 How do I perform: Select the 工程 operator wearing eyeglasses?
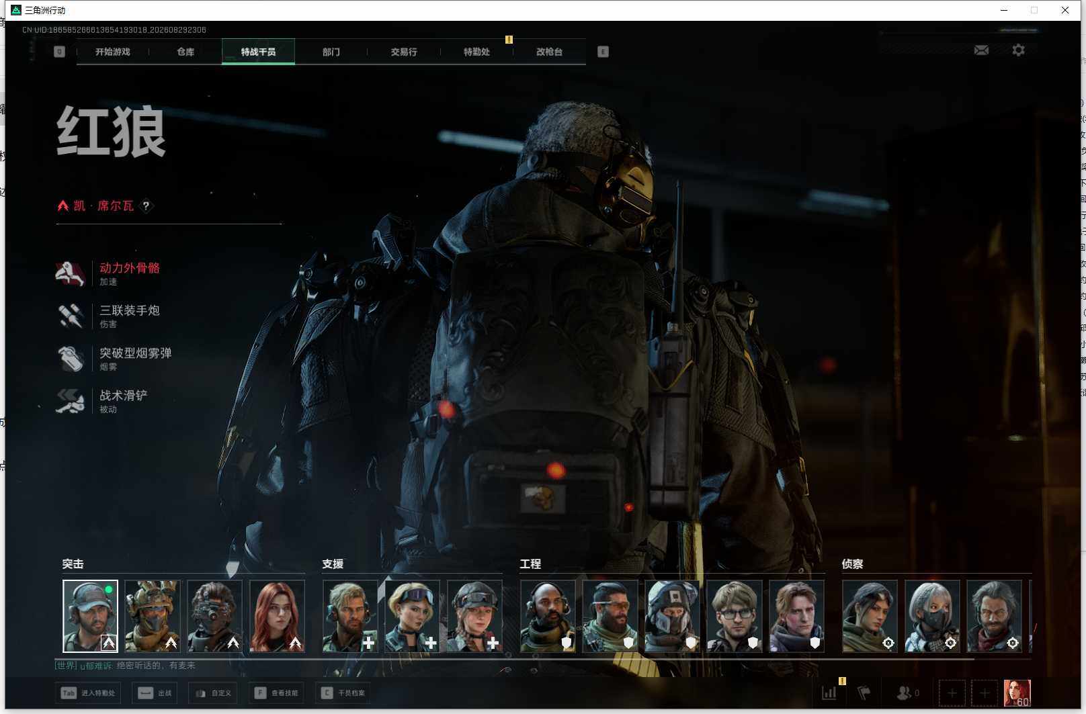pos(735,616)
